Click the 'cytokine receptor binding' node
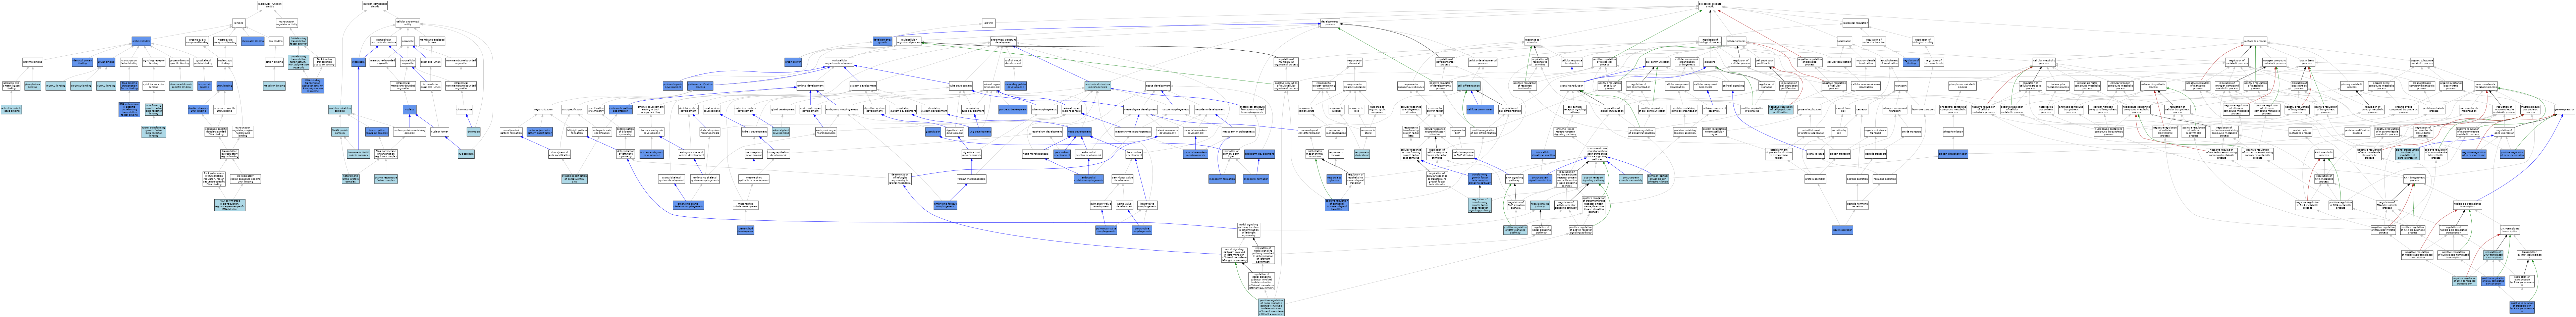 (154, 86)
